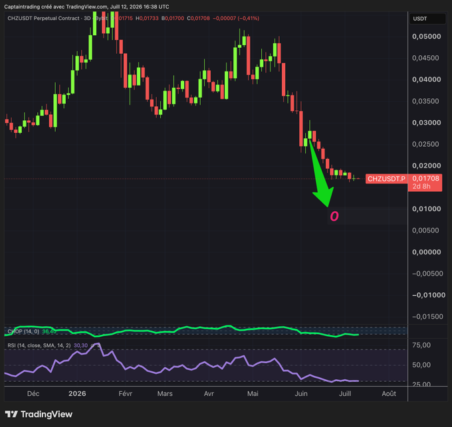Viewport: 452px width, 427px height.
Task: Click the Mars label on time axis
Action: click(165, 394)
